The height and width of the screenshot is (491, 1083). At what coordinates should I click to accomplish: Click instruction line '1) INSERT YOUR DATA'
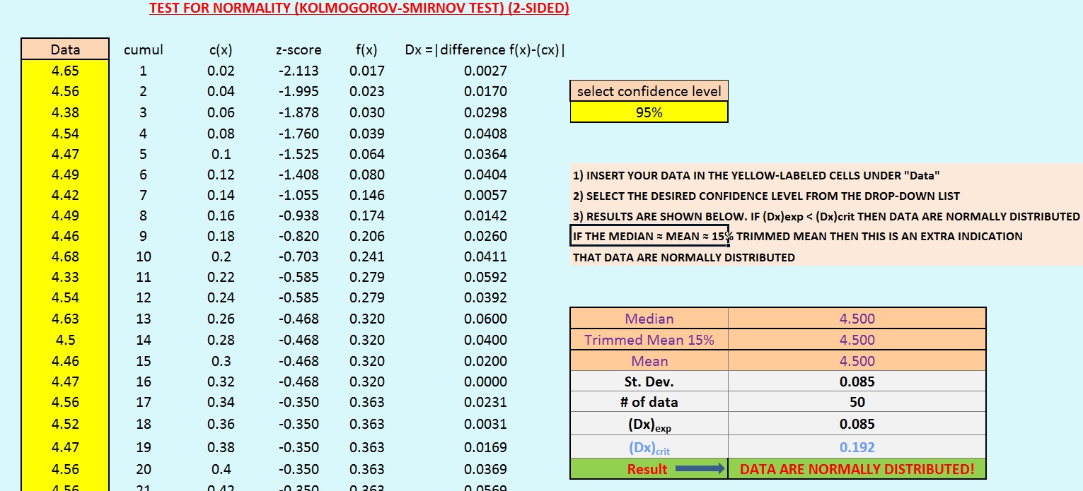click(x=756, y=175)
